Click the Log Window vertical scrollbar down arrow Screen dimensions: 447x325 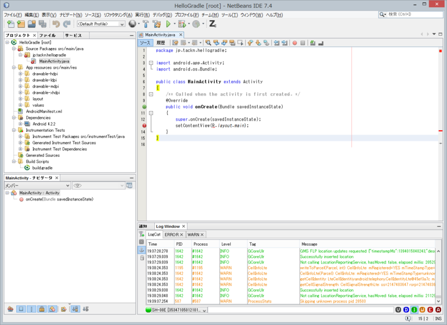click(438, 301)
